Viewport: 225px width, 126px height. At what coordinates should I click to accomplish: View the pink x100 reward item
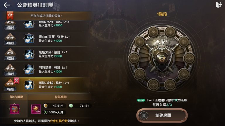(36, 109)
